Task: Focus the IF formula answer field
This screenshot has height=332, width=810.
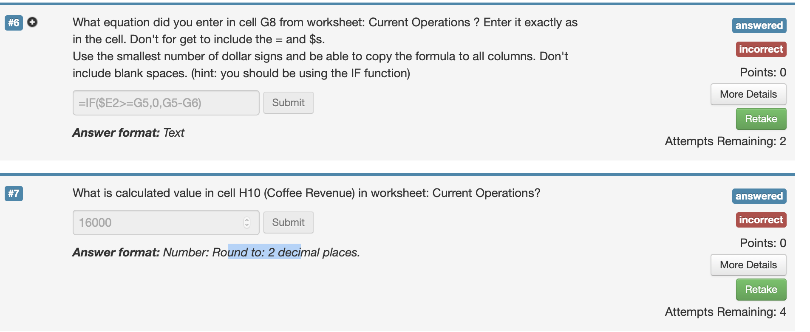Action: coord(166,103)
